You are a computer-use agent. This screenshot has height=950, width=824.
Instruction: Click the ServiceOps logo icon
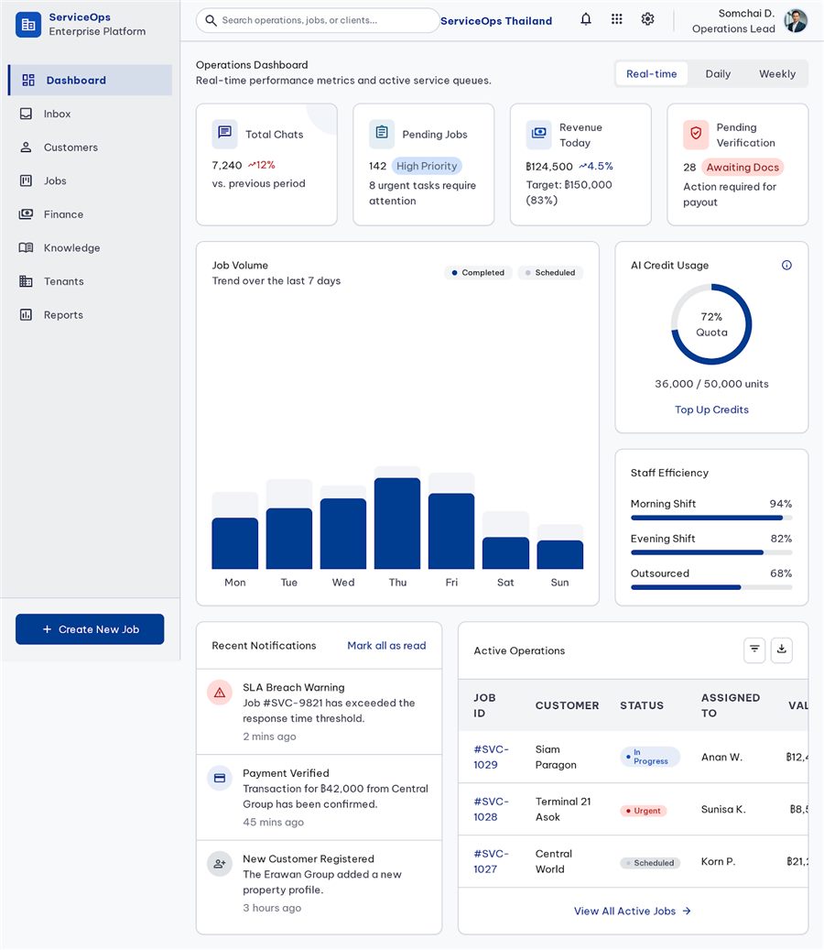(x=27, y=24)
